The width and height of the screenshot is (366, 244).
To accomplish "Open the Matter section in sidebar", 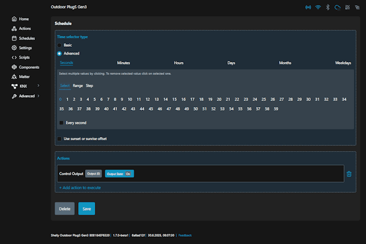I will 24,77.
